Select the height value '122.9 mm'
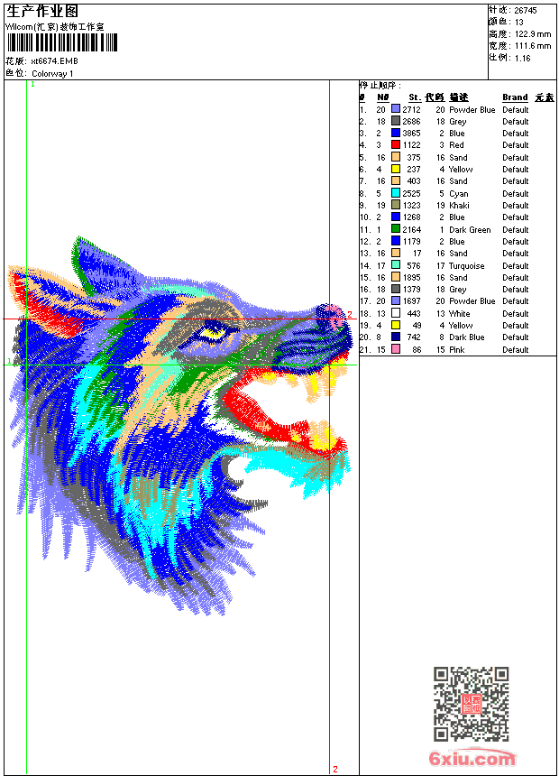559x776 pixels. 533,34
